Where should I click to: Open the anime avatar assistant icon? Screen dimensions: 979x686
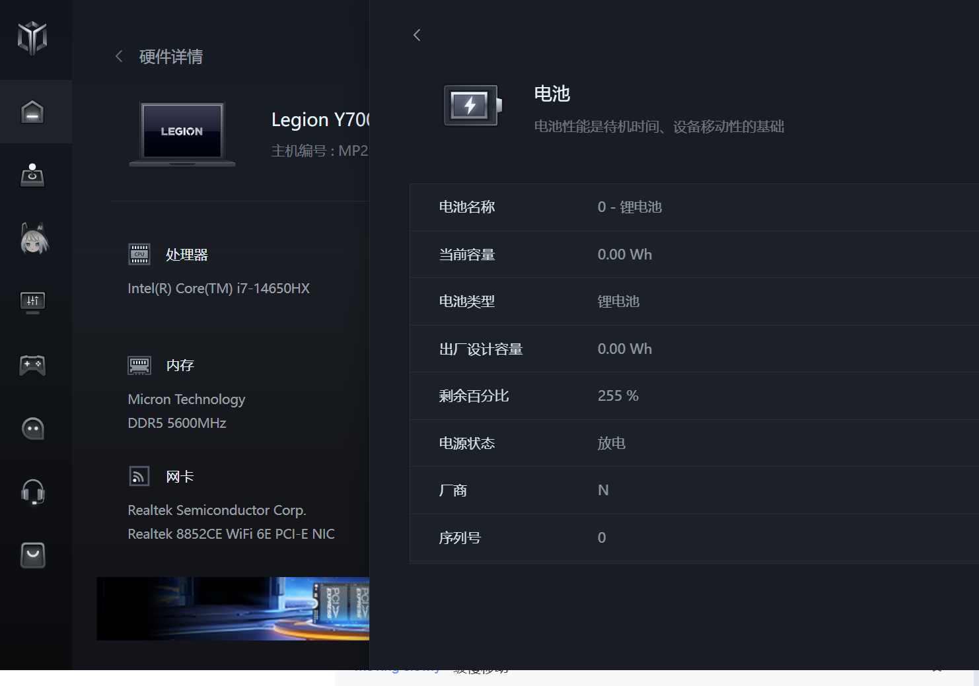pos(34,238)
